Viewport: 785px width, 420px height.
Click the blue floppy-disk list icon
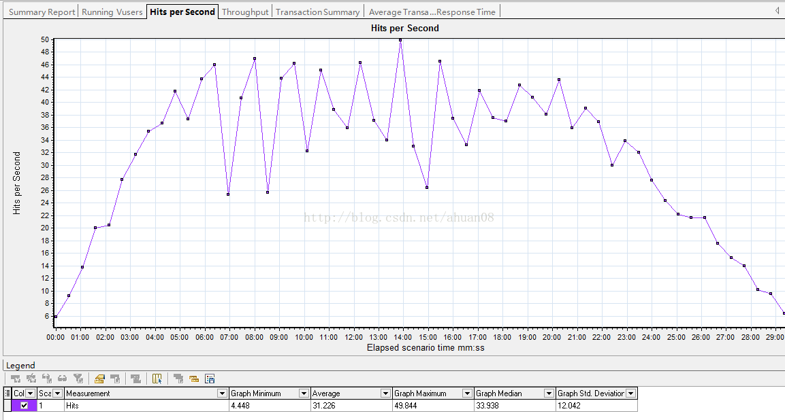click(210, 379)
